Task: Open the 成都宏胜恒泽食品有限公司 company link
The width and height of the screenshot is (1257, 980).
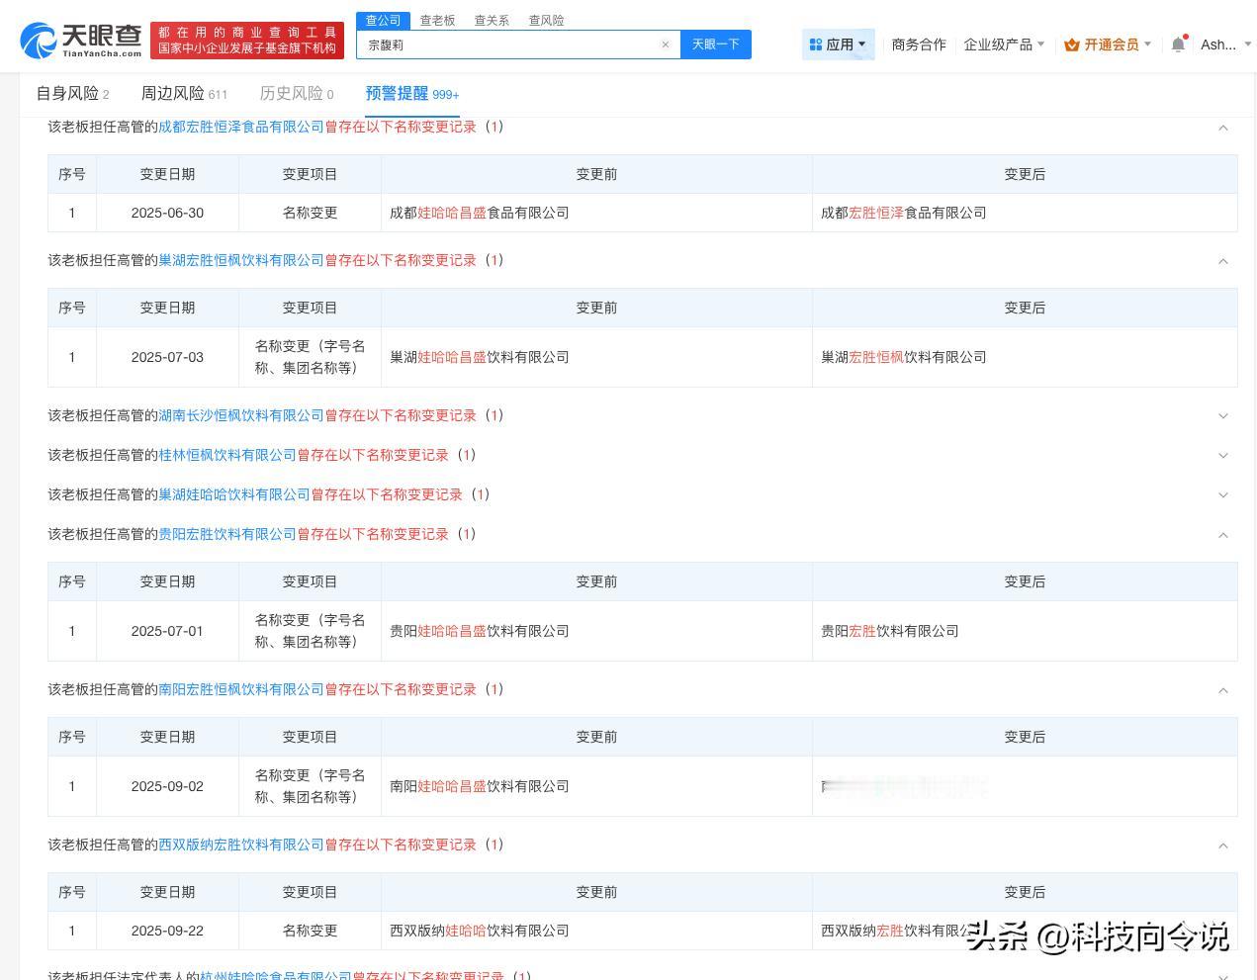Action: [x=241, y=127]
